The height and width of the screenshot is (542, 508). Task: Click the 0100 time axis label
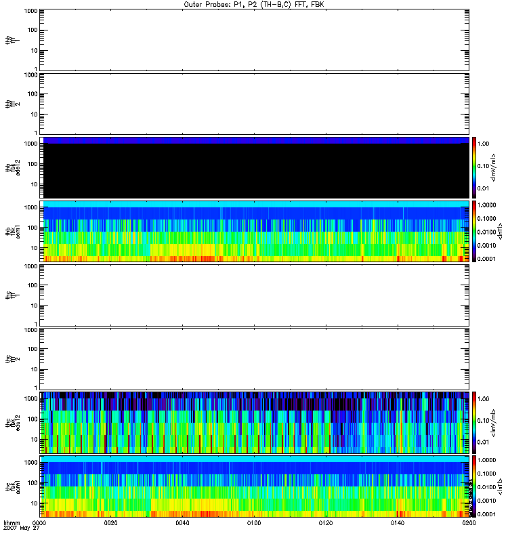coord(254,524)
